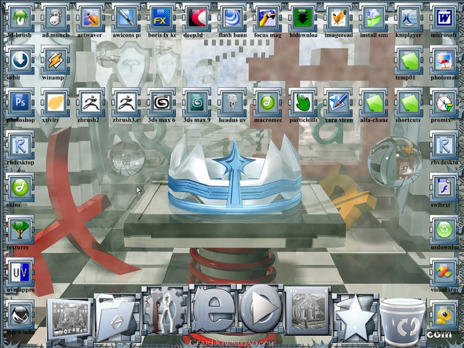The height and width of the screenshot is (348, 464).
Task: Open the rbvdesktop icon
Action: [444, 146]
